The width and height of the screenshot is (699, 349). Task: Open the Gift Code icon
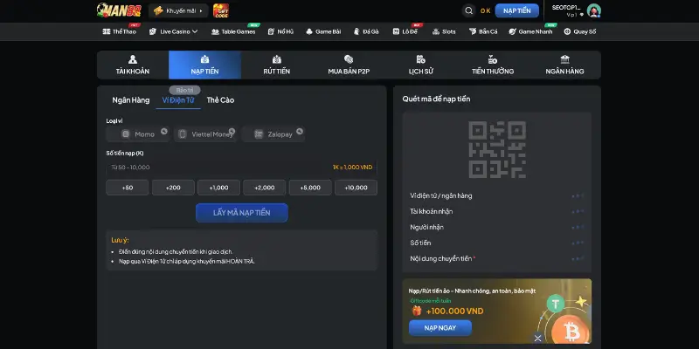click(221, 10)
